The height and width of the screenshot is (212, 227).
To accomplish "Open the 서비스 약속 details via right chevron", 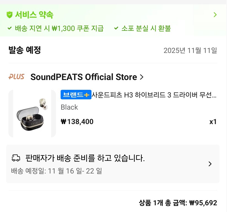I will tap(216, 15).
